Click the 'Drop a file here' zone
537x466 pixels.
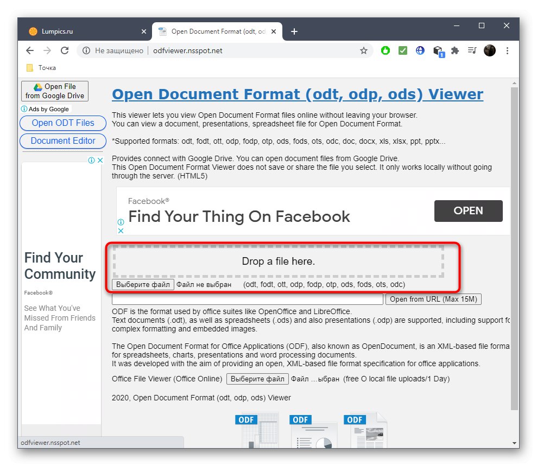(278, 261)
